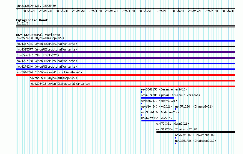The height and width of the screenshot is (154, 243).
Task: Open variant nsv5553568 (ByrskaBishop2022)
Action: click(x=53, y=78)
